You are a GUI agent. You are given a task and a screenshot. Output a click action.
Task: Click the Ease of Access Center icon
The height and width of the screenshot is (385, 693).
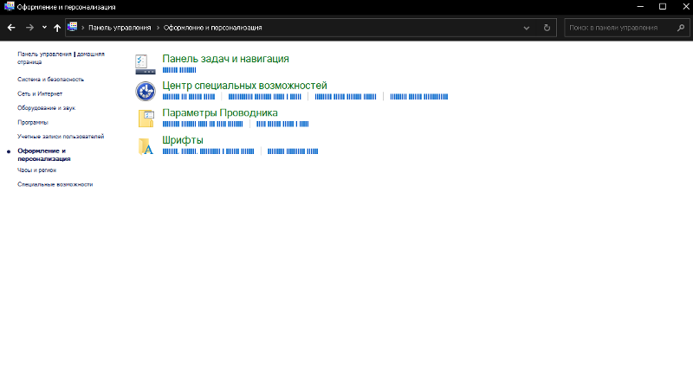click(x=146, y=92)
